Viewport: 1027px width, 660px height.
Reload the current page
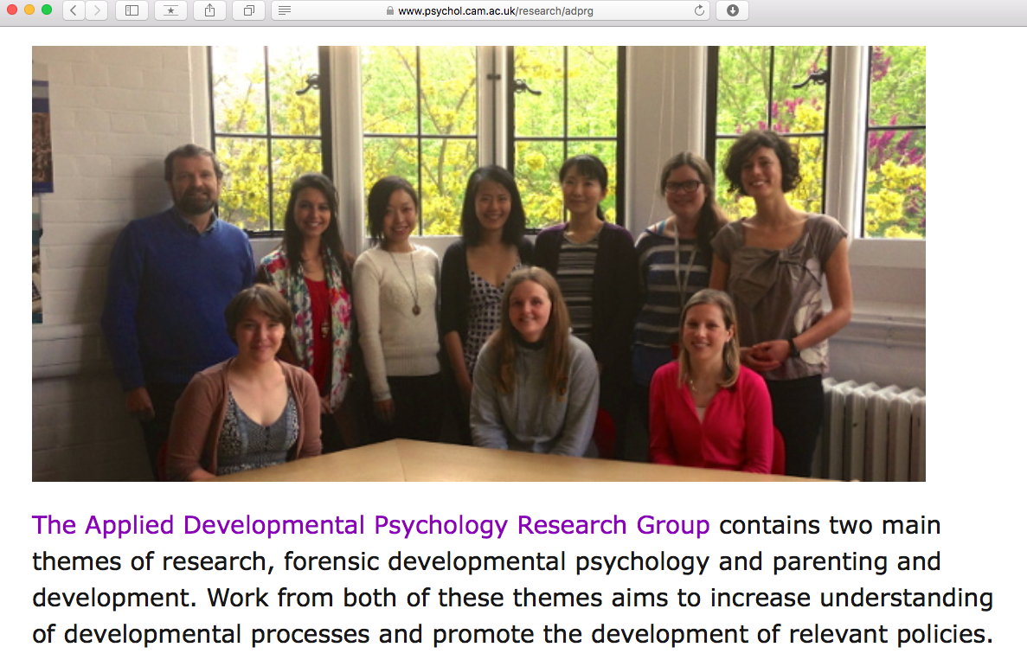[x=699, y=10]
